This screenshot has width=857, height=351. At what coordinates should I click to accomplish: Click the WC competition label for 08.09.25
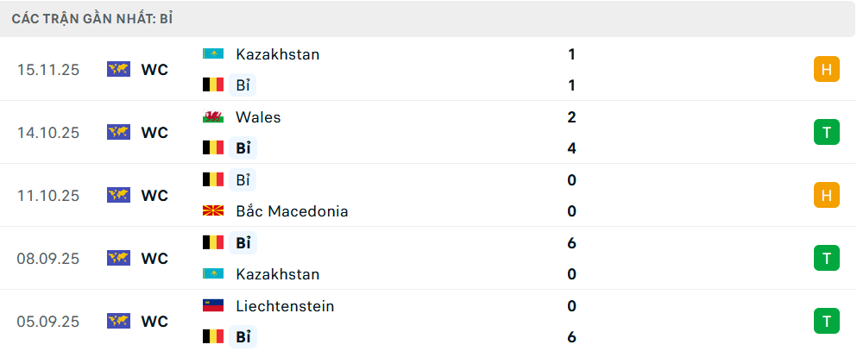pos(154,259)
